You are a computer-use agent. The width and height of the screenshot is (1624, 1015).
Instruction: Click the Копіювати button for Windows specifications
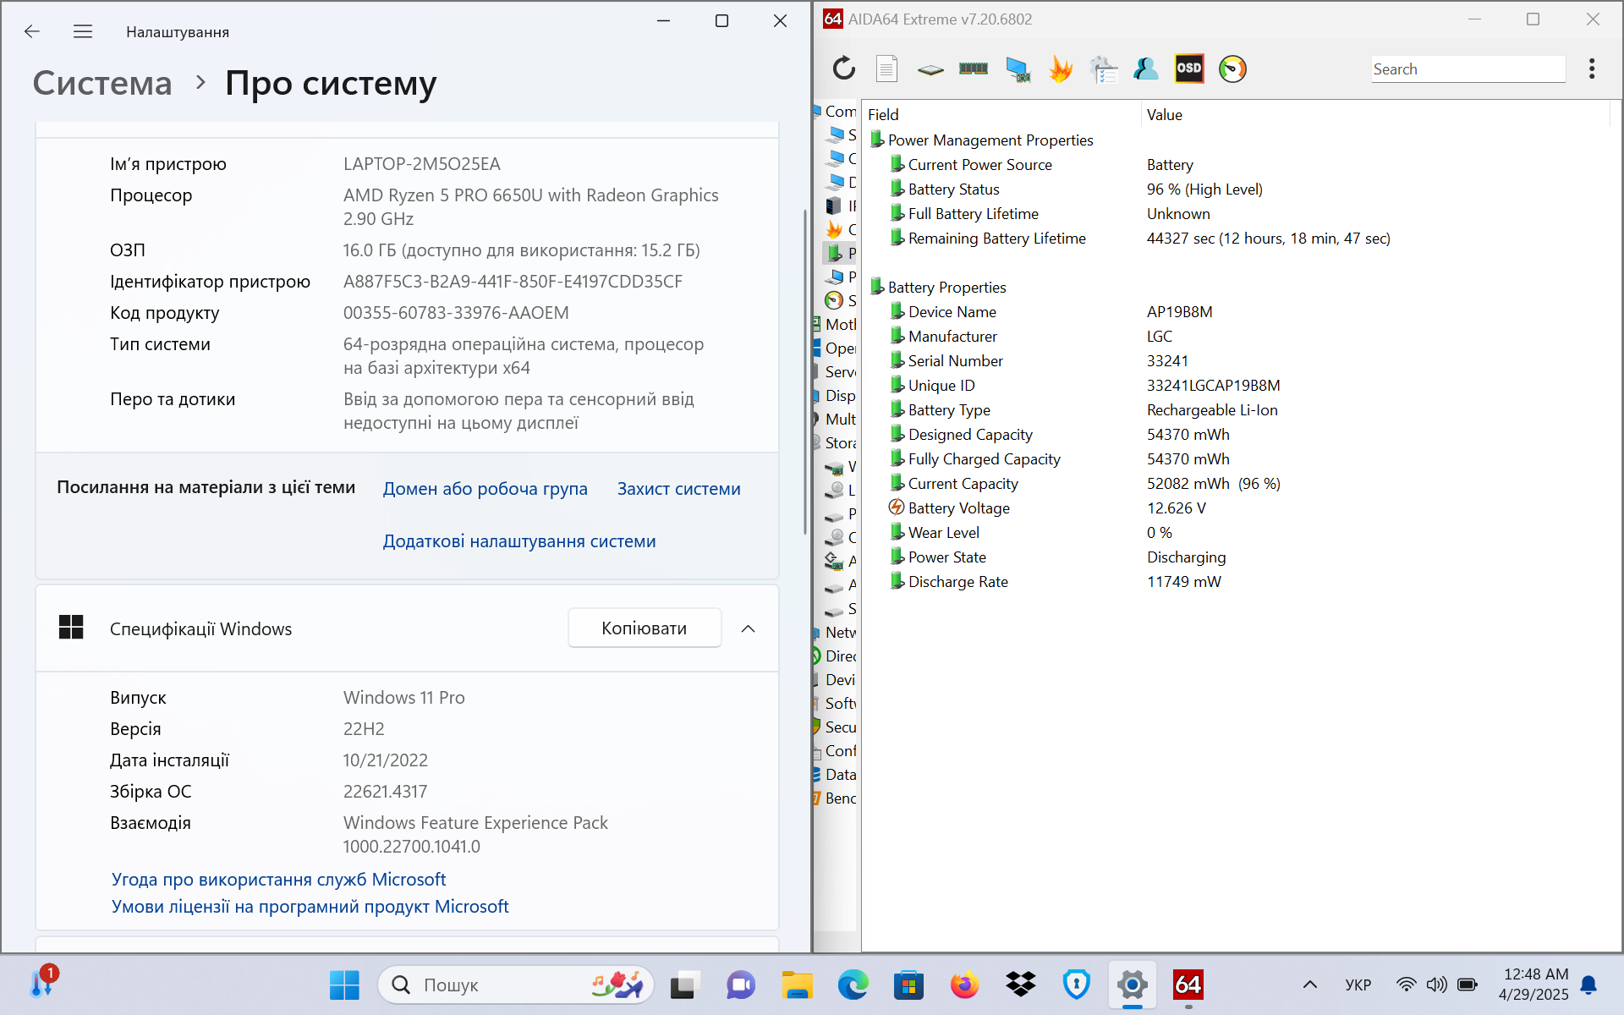[x=645, y=628]
